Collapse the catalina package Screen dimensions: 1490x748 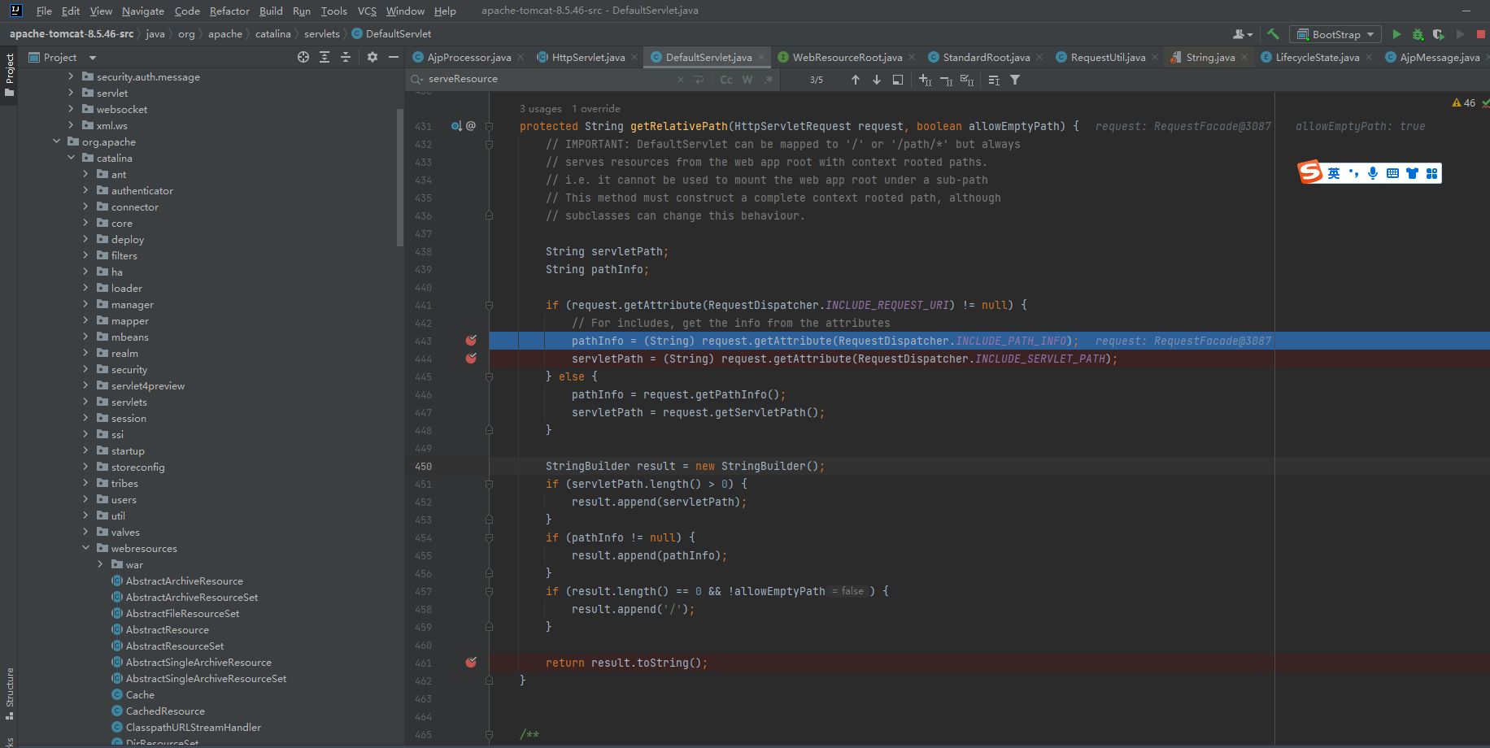tap(72, 158)
